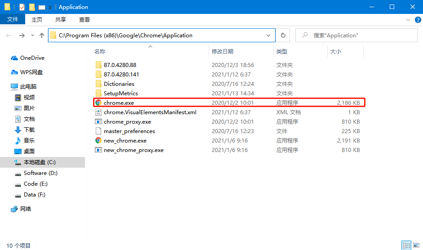Open the 下载 folder in the sidebar
The height and width of the screenshot is (250, 423).
tap(25, 129)
